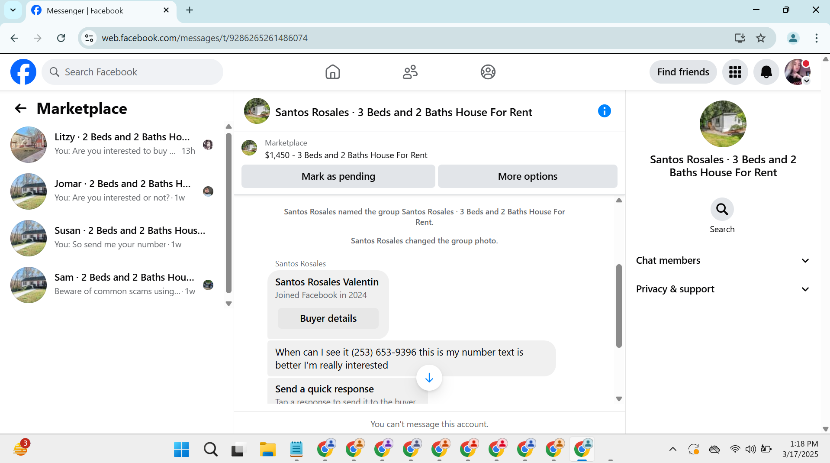
Task: Open the account profile picture menu
Action: 798,72
